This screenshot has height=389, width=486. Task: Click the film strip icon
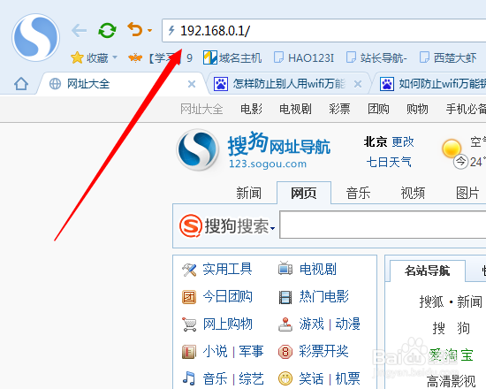click(x=285, y=297)
